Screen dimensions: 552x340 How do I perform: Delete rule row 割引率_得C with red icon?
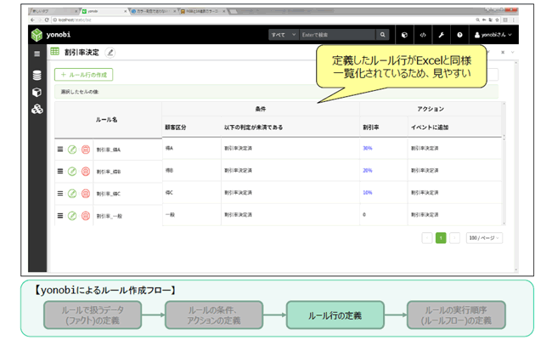tap(86, 194)
